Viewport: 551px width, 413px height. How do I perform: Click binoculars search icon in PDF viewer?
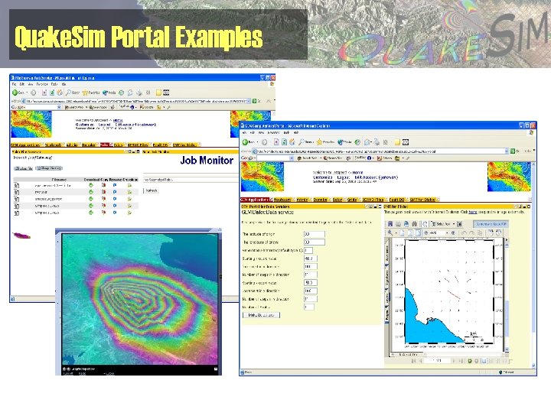click(415, 224)
